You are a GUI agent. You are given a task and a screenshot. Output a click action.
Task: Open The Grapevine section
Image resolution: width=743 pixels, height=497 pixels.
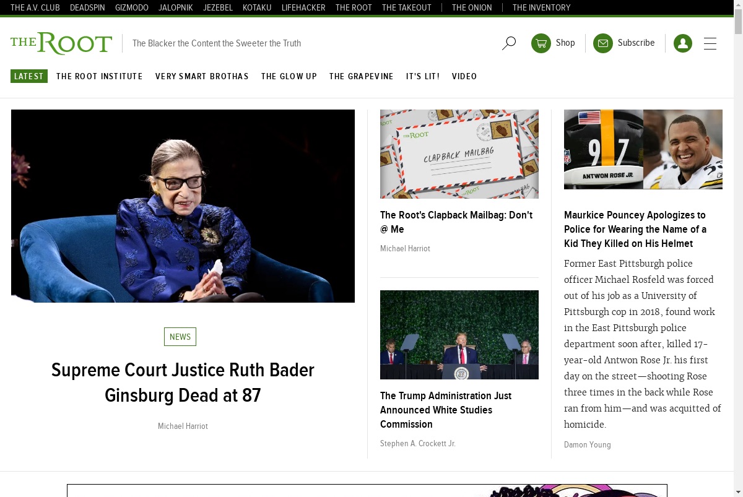[362, 76]
